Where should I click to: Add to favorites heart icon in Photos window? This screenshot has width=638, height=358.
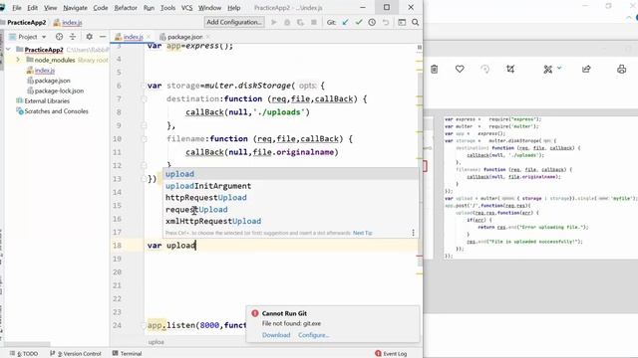coord(460,69)
